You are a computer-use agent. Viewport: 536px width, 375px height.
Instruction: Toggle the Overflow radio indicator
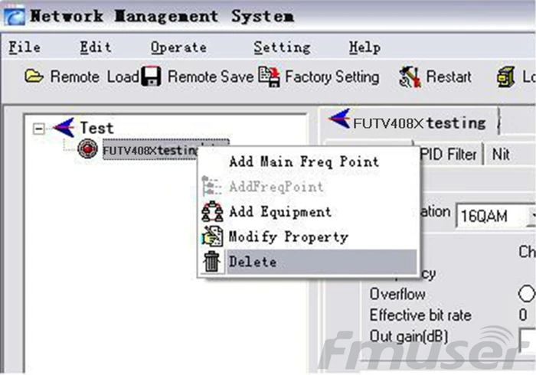[x=527, y=293]
